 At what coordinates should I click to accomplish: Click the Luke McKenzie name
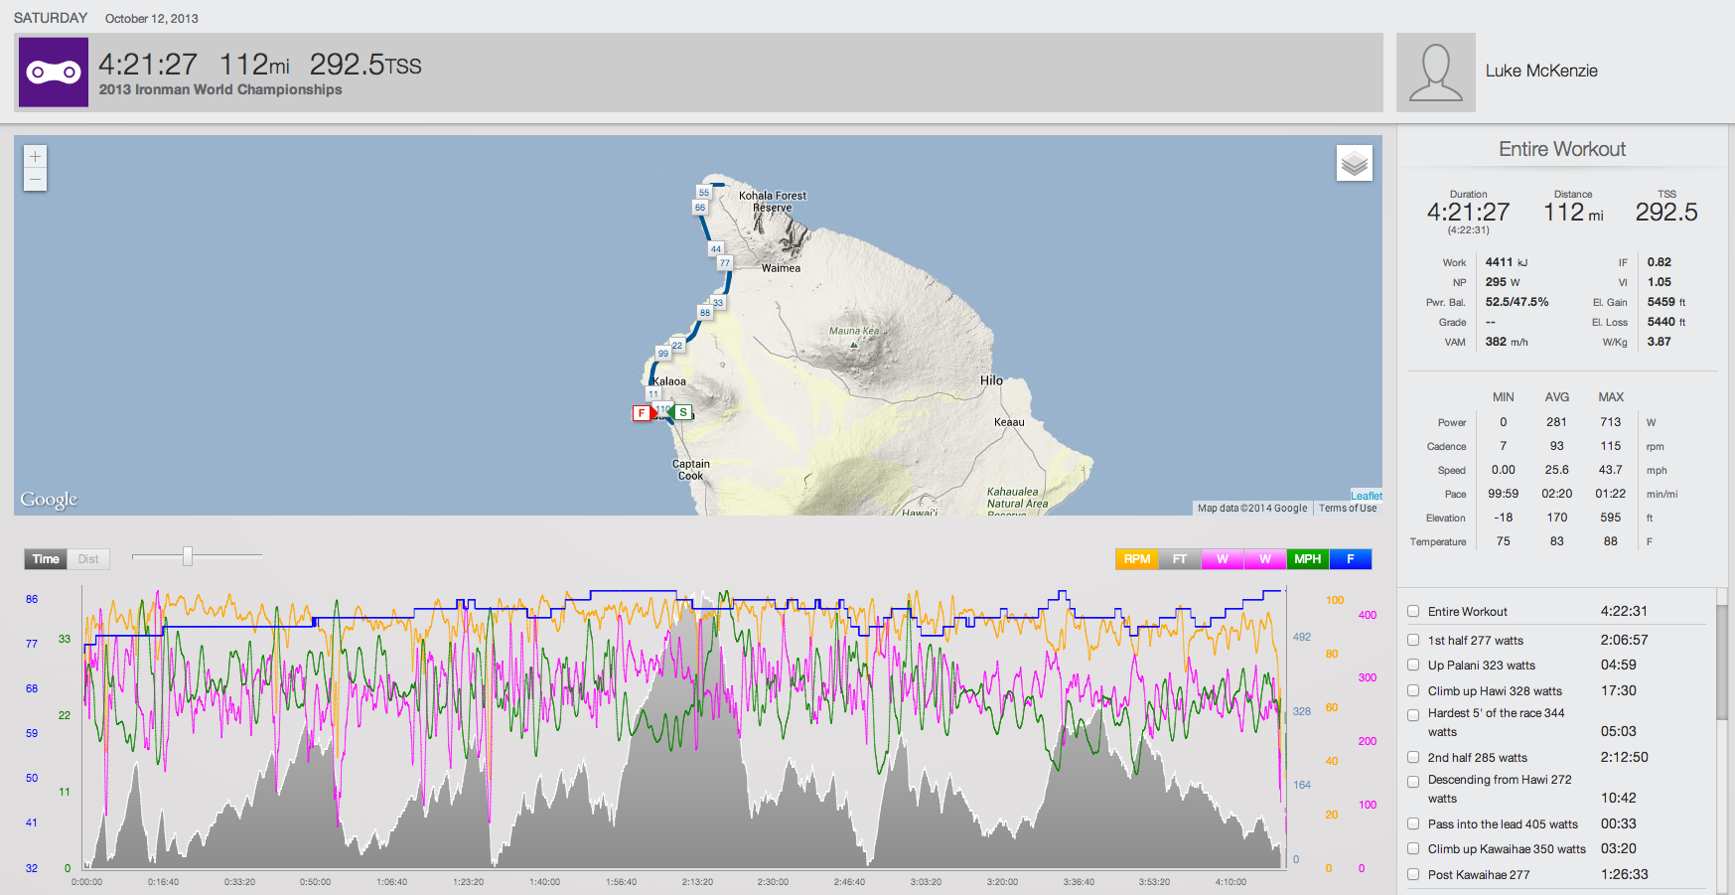(1541, 71)
